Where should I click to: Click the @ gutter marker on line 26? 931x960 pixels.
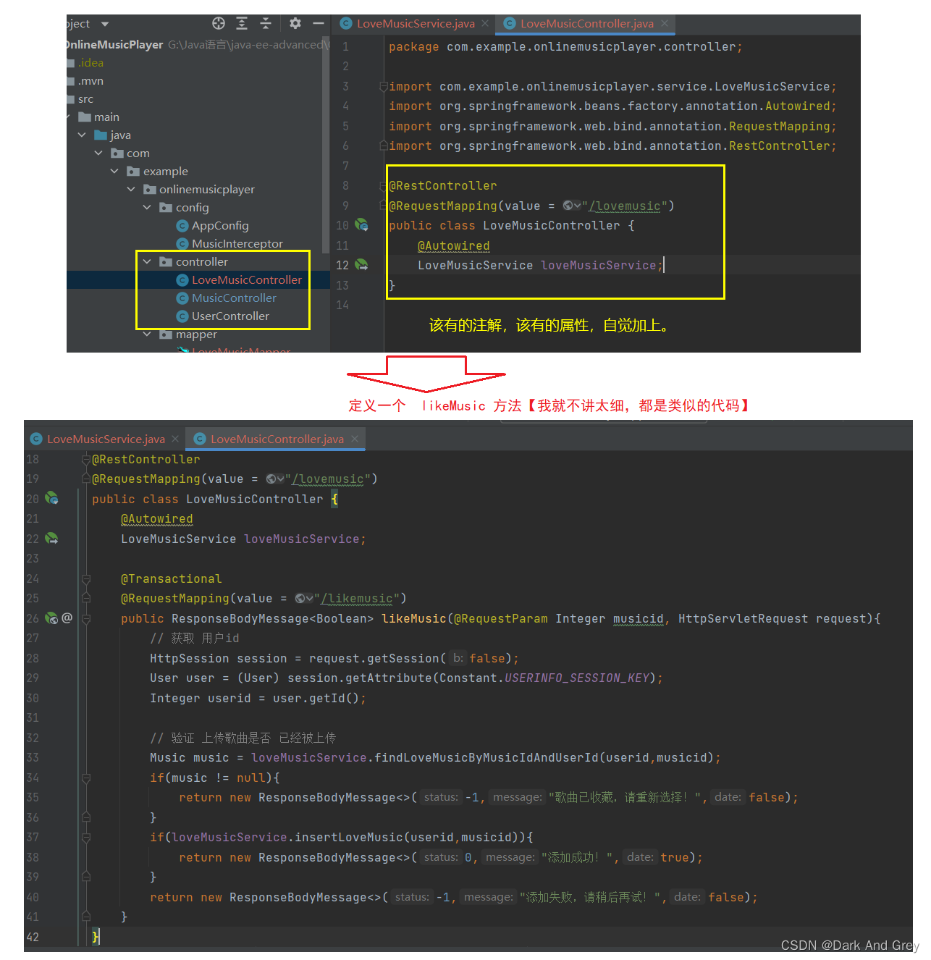pos(67,618)
